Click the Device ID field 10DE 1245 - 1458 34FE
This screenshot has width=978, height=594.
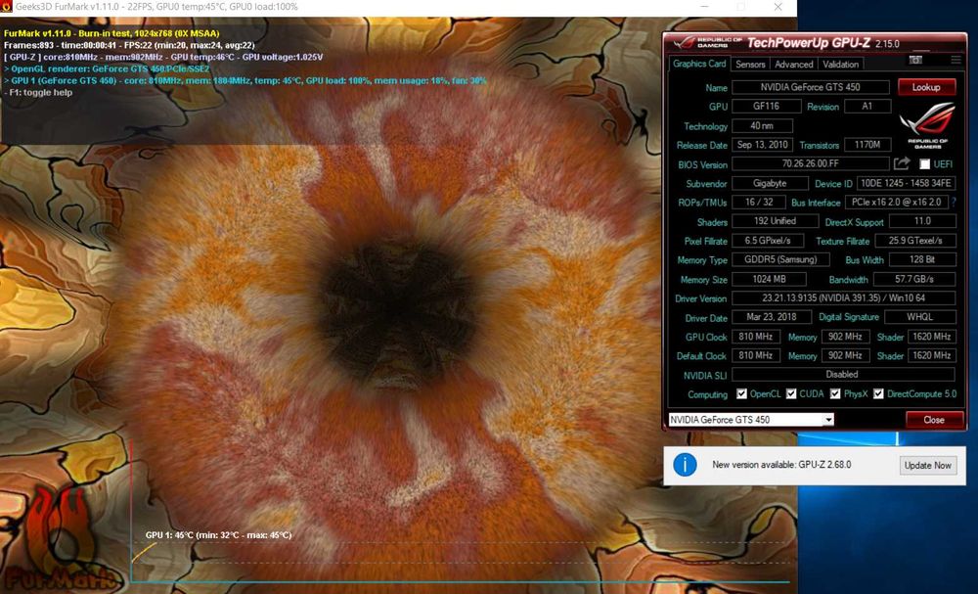pos(906,183)
